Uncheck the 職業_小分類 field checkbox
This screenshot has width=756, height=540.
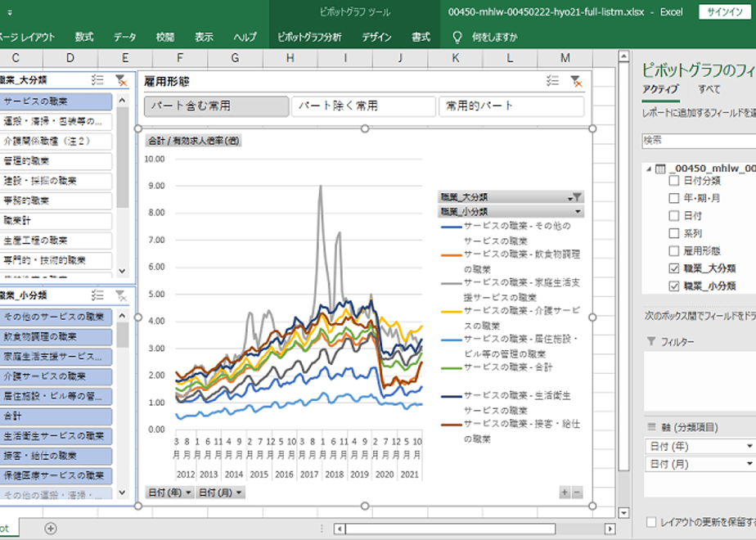click(674, 286)
